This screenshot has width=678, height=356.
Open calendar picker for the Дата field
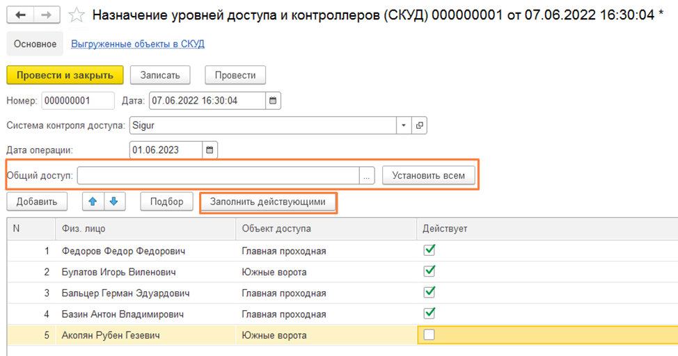click(x=273, y=101)
